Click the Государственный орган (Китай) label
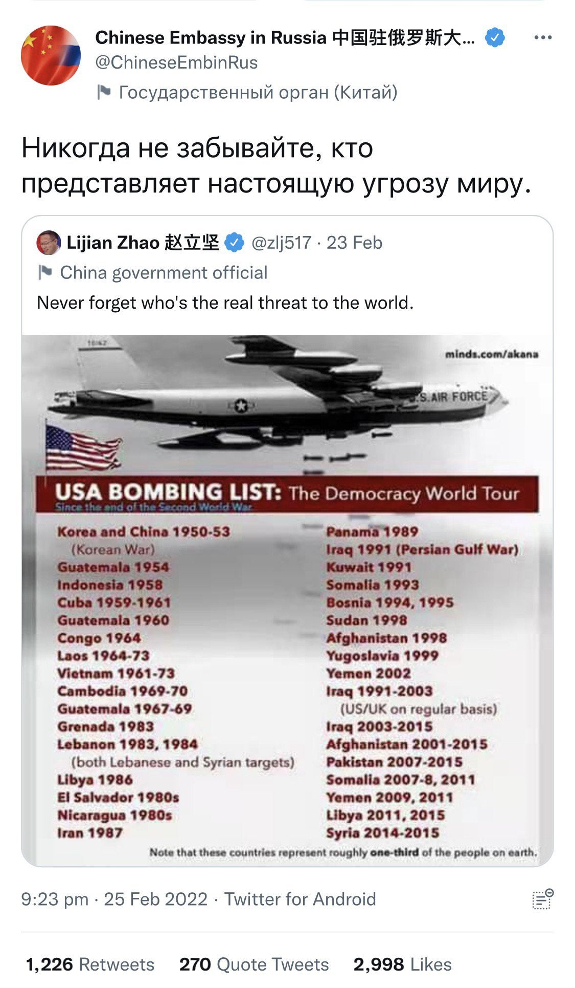The height and width of the screenshot is (988, 575). pos(258,92)
